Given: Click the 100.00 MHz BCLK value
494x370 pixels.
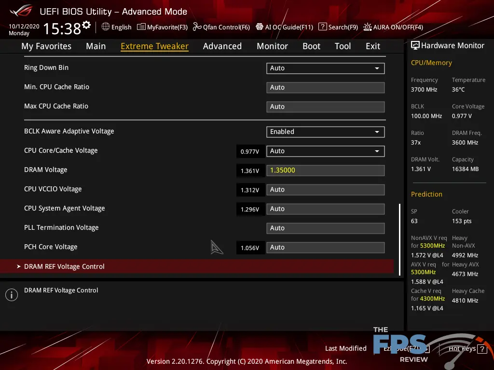Looking at the screenshot, I should coord(426,116).
